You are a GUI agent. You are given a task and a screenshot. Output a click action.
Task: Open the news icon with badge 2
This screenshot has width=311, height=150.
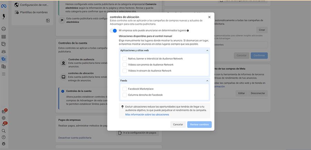click(x=4, y=111)
